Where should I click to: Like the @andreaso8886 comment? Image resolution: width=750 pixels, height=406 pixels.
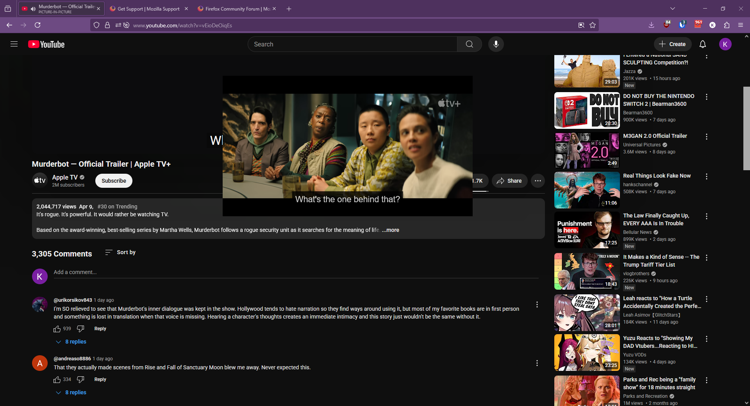pyautogui.click(x=57, y=379)
